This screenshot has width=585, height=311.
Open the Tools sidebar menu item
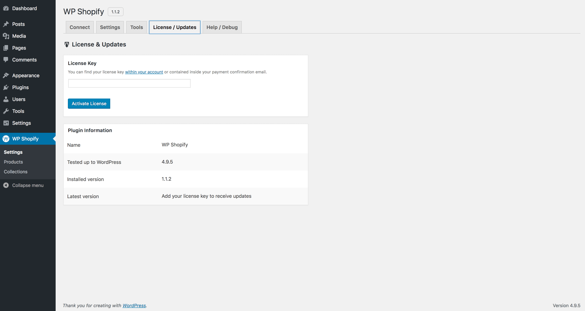28,111
